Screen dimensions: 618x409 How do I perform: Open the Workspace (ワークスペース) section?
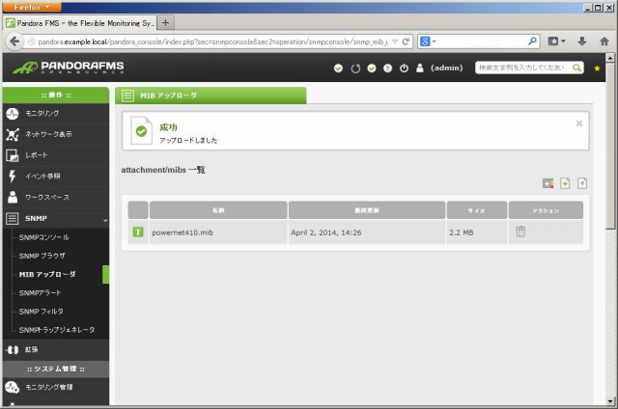tap(56, 197)
